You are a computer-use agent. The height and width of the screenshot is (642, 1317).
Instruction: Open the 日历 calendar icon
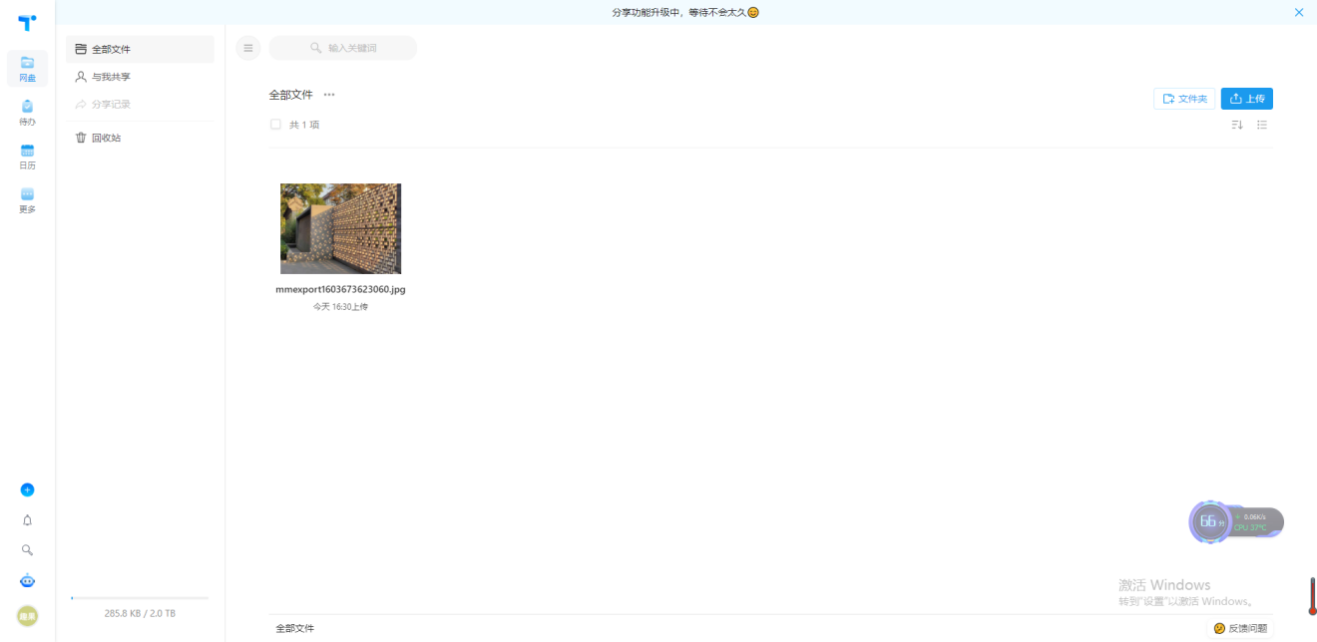[x=27, y=157]
